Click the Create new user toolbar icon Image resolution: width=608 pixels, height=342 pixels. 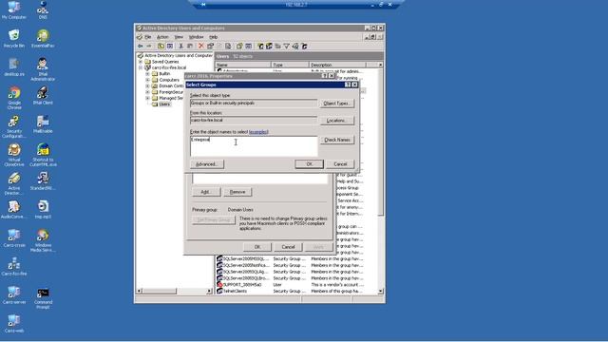click(260, 47)
